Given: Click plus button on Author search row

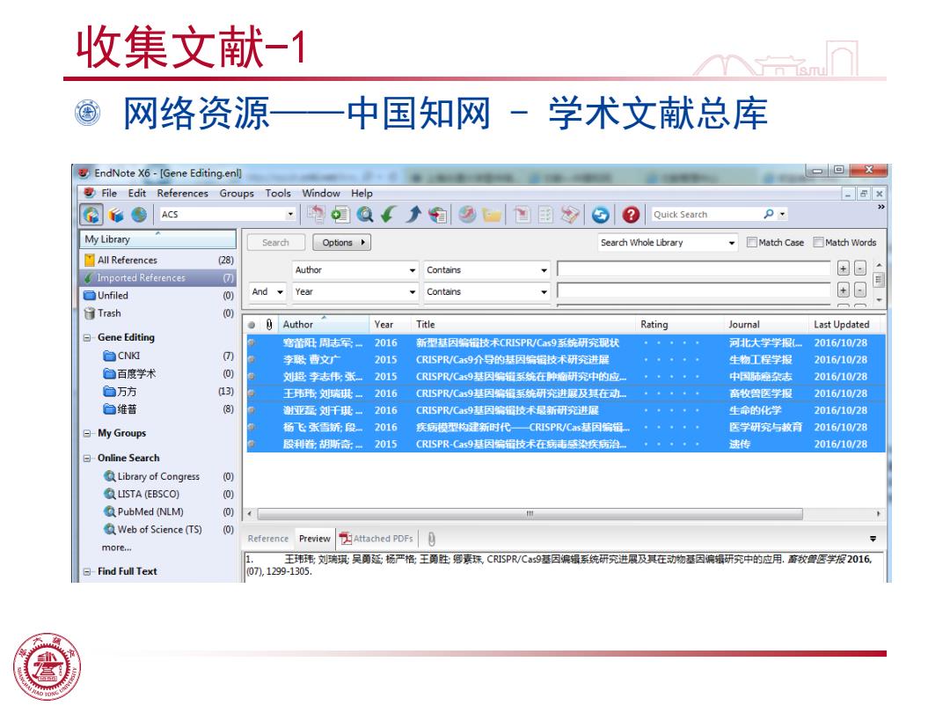Looking at the screenshot, I should tap(843, 268).
